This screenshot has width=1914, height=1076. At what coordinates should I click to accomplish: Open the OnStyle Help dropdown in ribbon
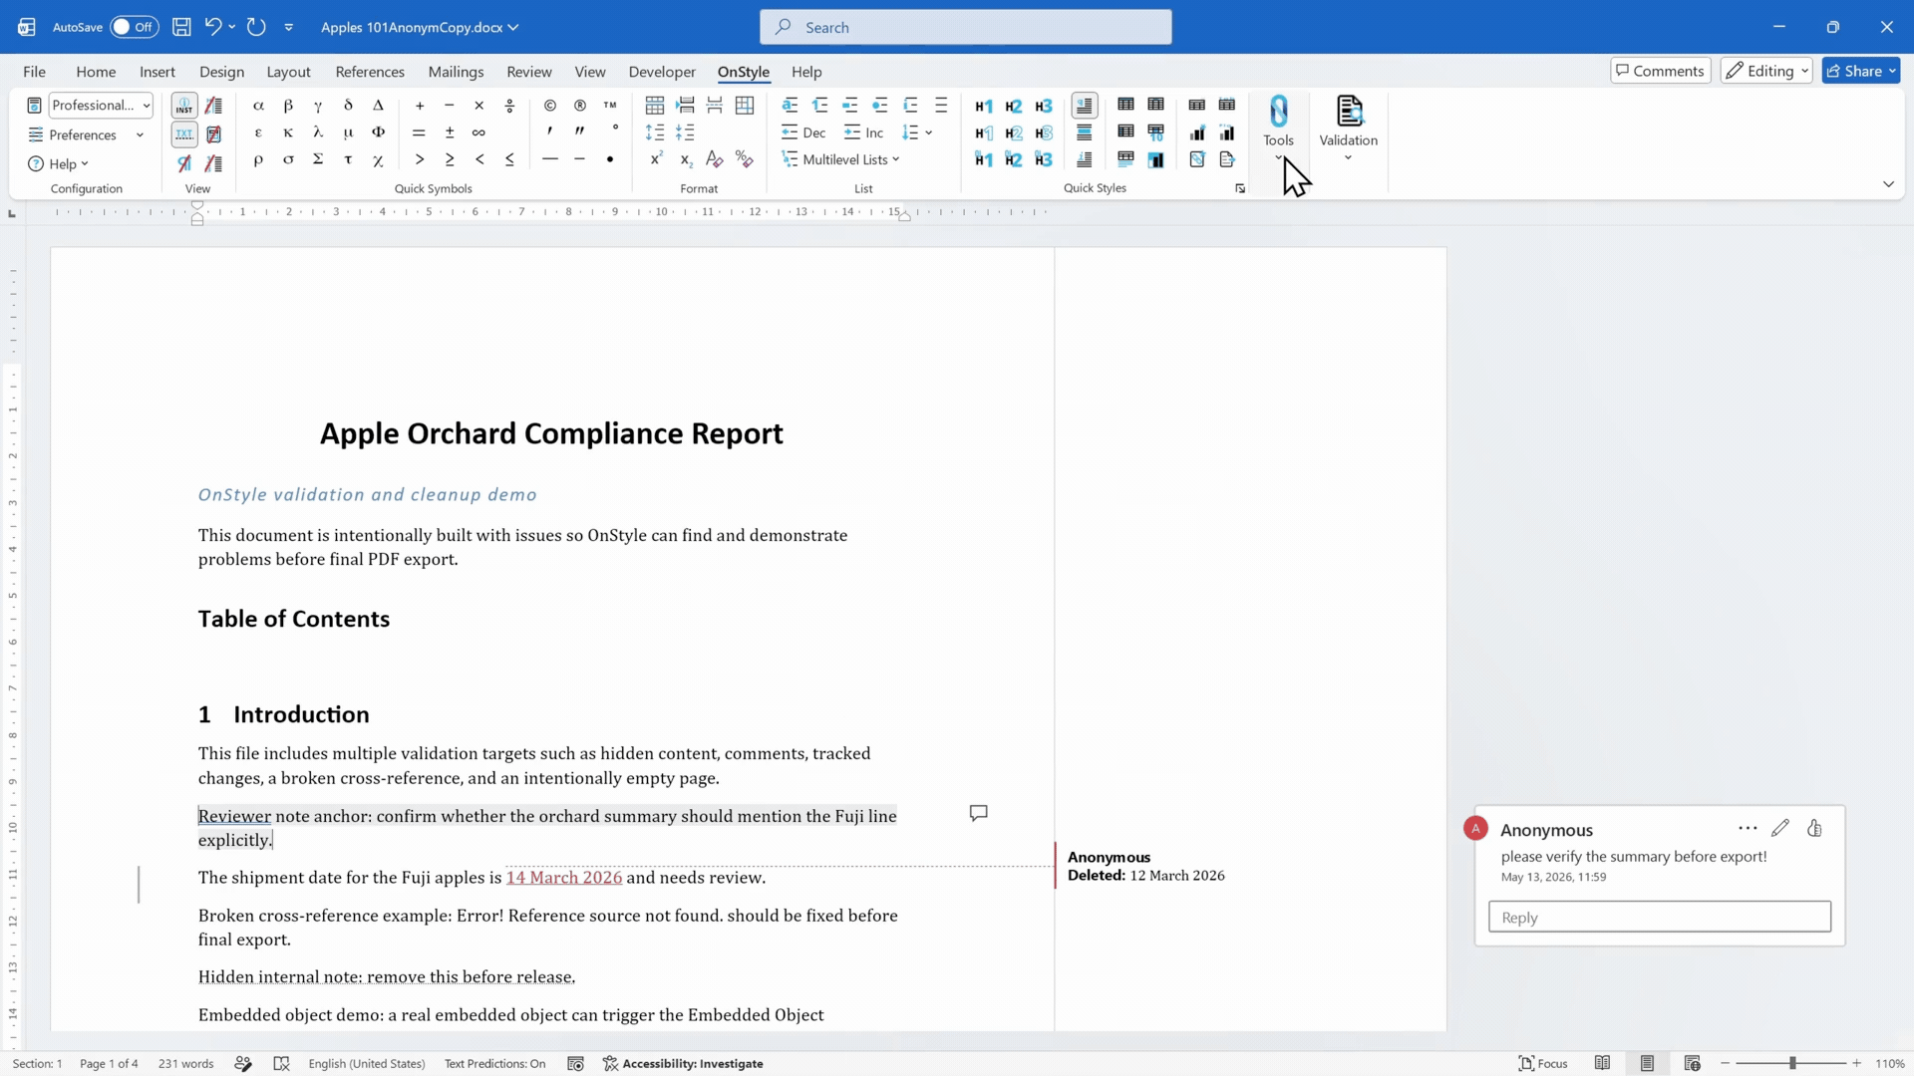coord(58,163)
